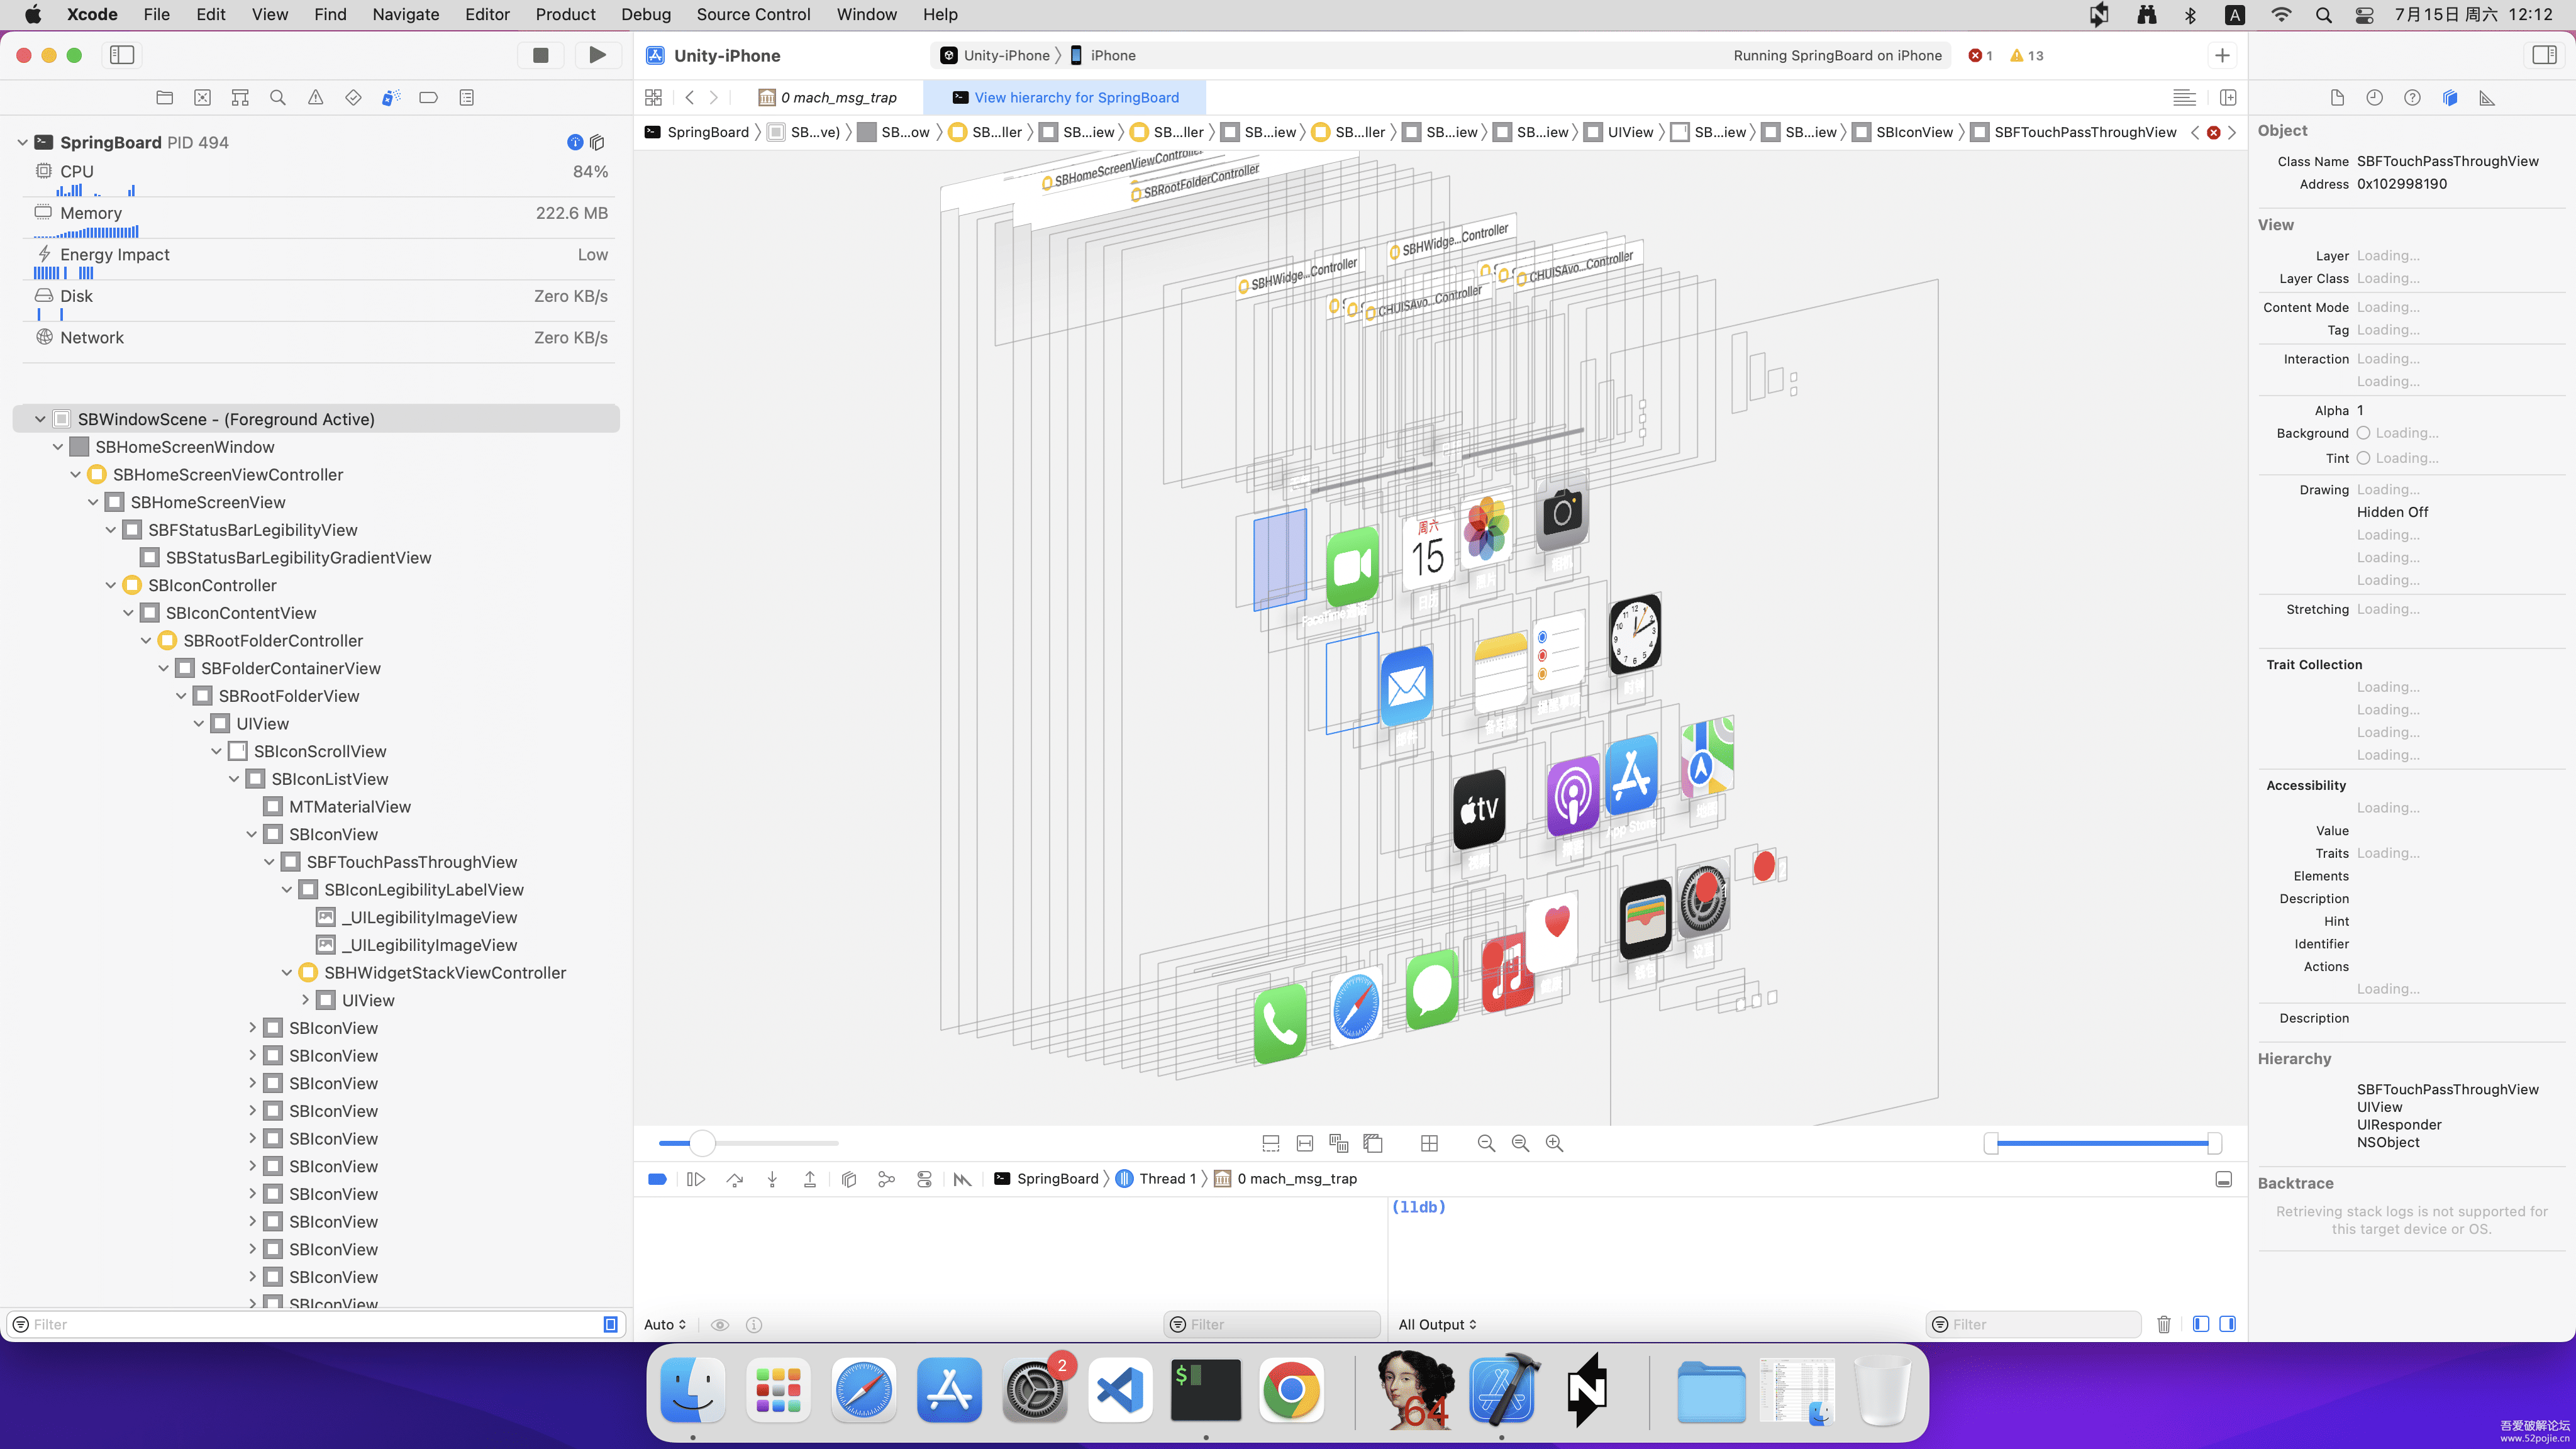
Task: Click the debug memory graph icon
Action: coord(886,1179)
